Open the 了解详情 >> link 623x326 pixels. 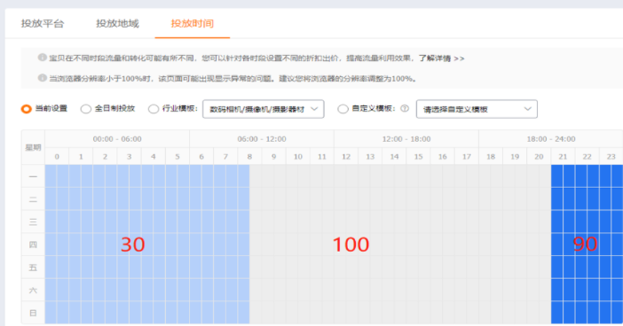441,58
